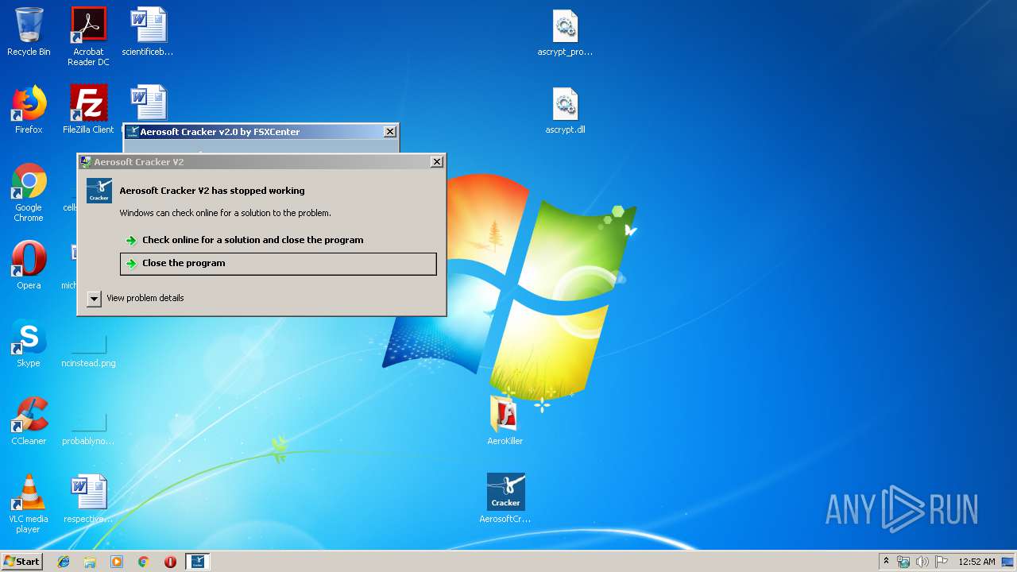
Task: Launch VLC media player shortcut
Action: [x=29, y=504]
